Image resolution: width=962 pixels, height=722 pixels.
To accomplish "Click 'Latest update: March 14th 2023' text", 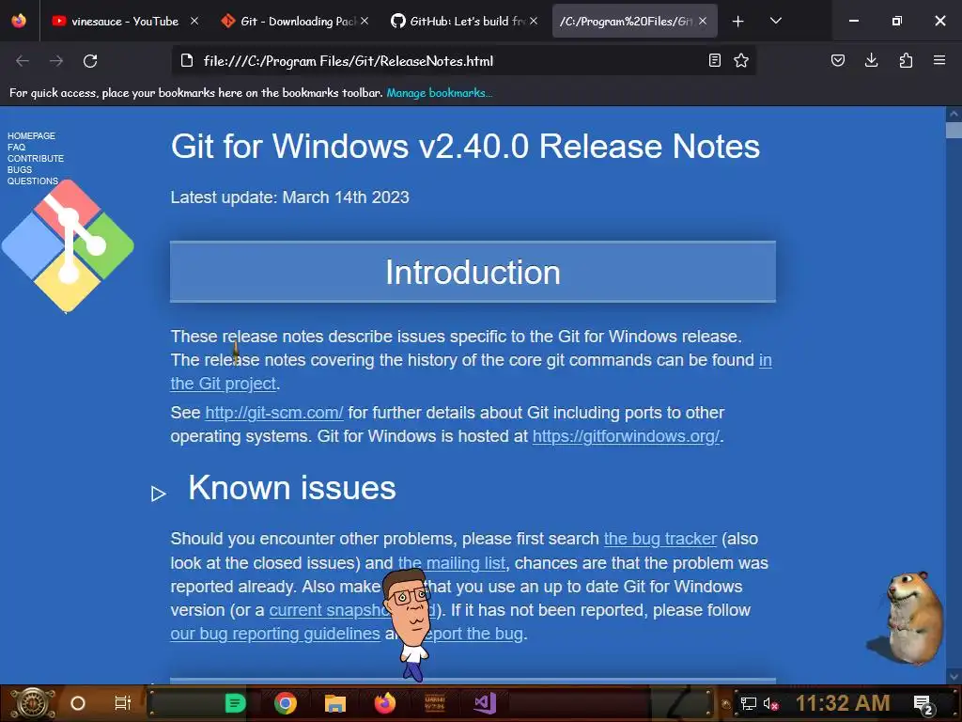I will 289,197.
